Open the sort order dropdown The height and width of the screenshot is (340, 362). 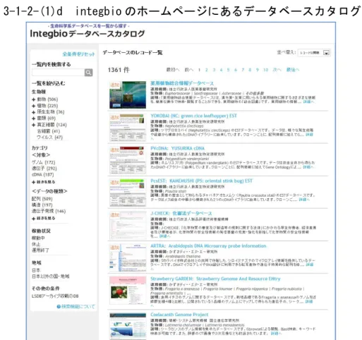(x=314, y=53)
